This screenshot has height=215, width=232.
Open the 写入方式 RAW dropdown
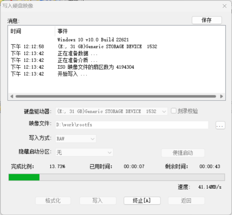coord(76,139)
